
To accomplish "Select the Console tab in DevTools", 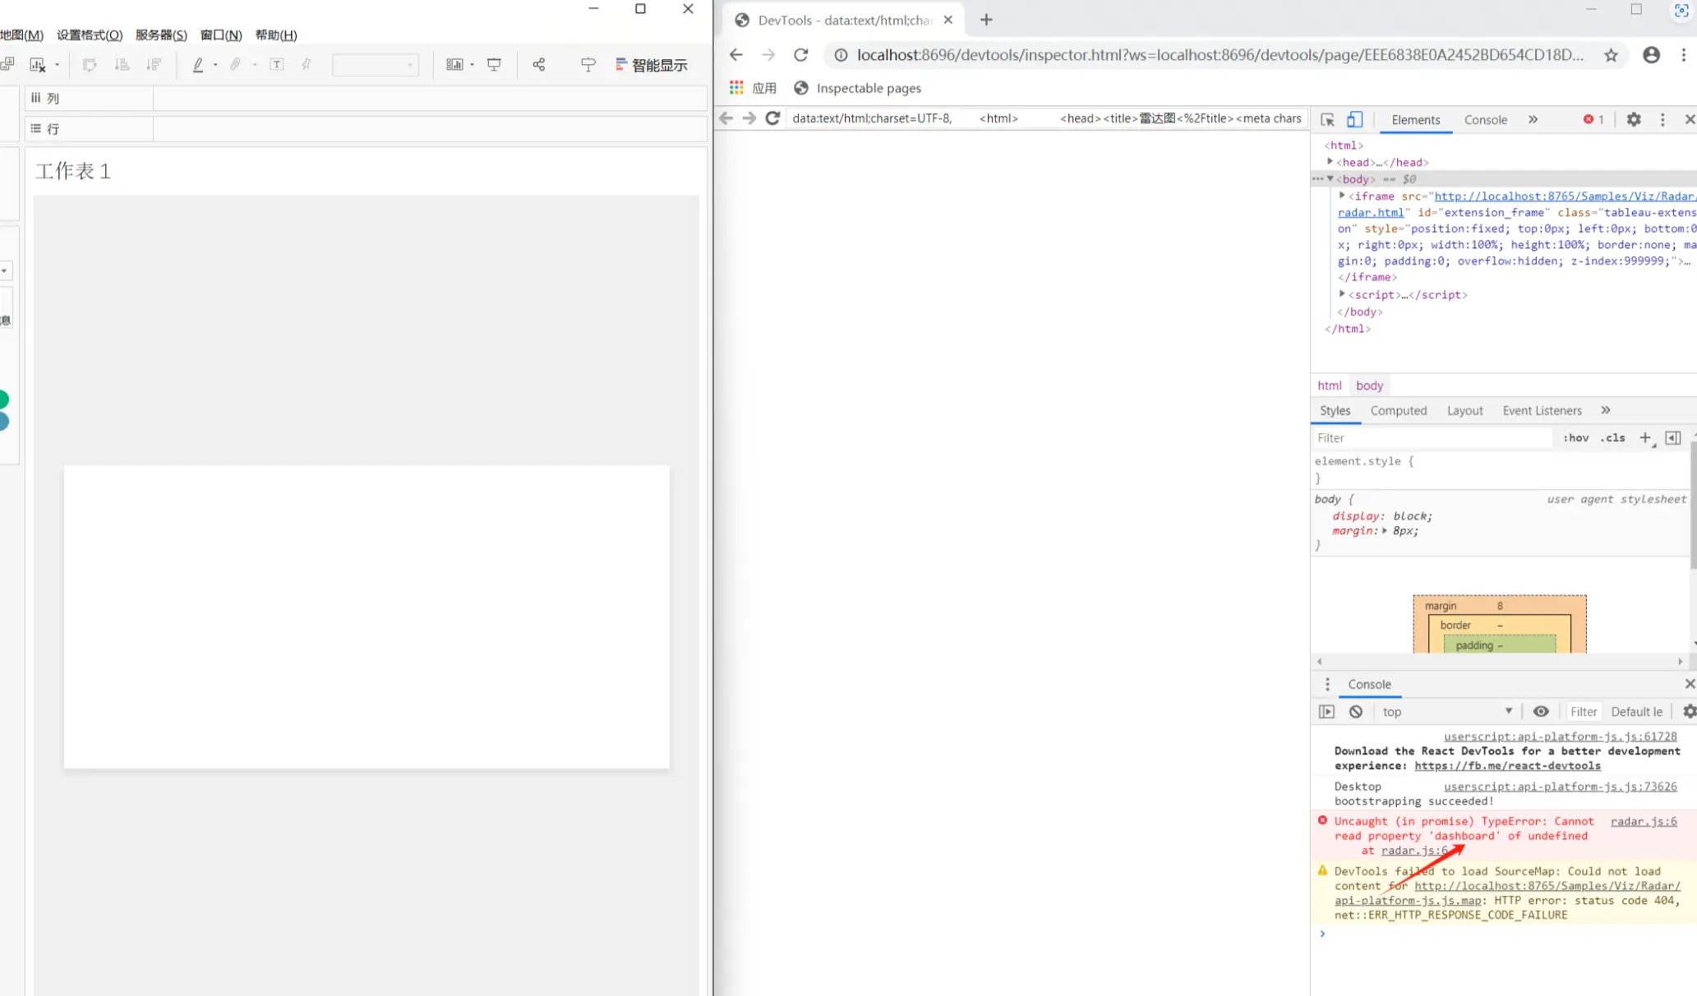I will click(x=1486, y=118).
